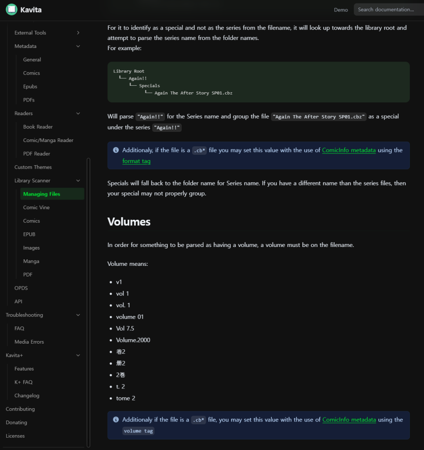
Task: Open the format tag link
Action: pyautogui.click(x=136, y=161)
